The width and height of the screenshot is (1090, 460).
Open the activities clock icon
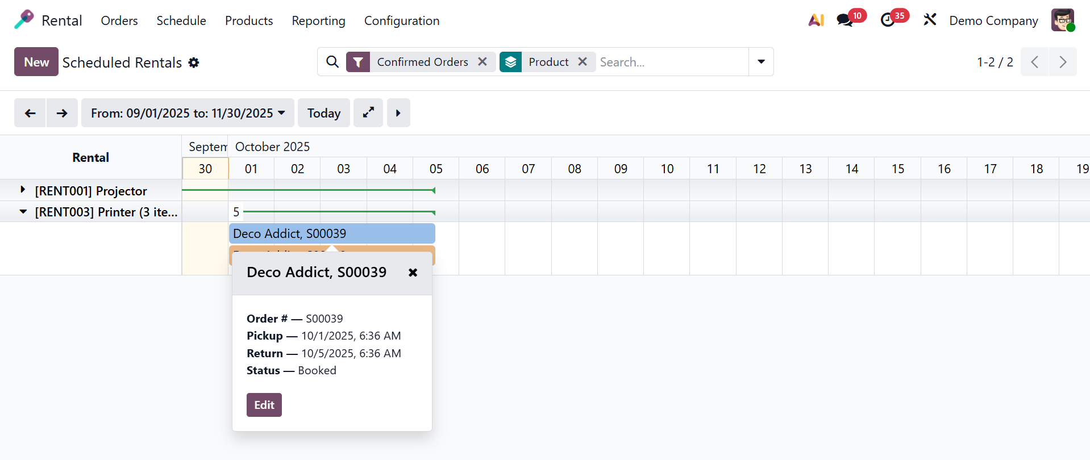887,20
